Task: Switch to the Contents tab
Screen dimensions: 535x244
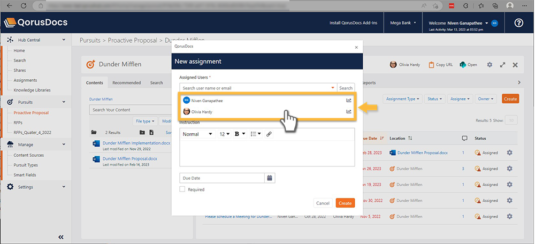Action: pos(95,82)
